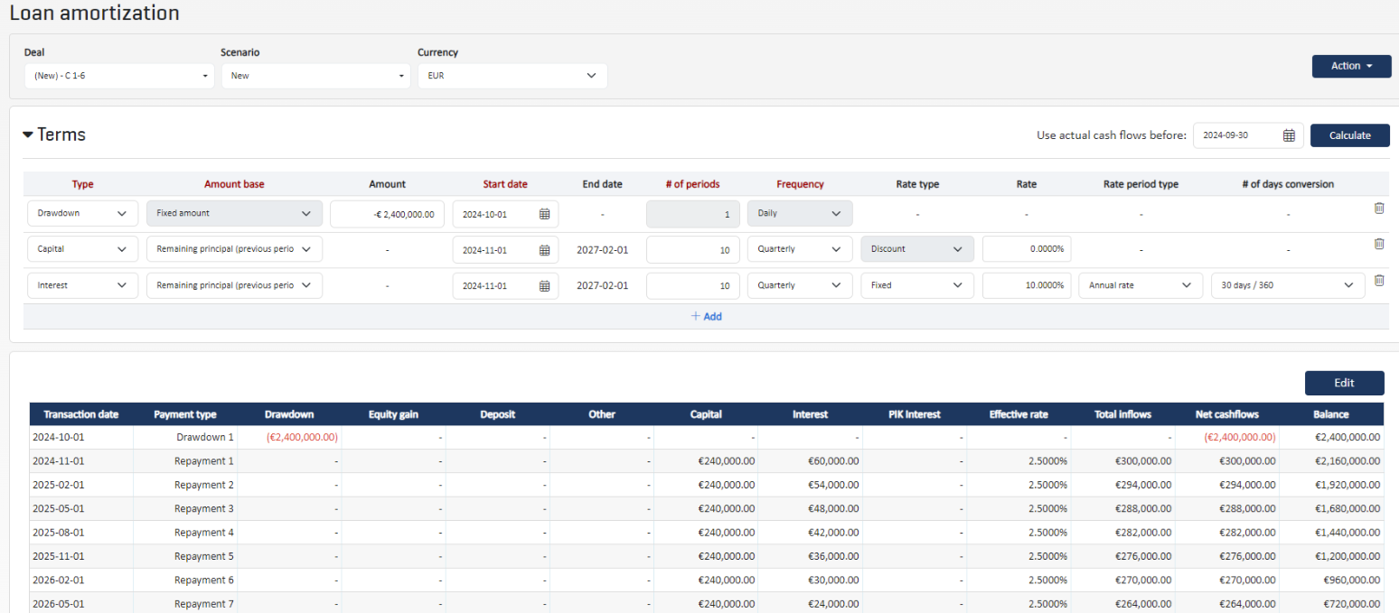This screenshot has height=613, width=1399.
Task: Click the PIK Interest column header
Action: coord(915,414)
